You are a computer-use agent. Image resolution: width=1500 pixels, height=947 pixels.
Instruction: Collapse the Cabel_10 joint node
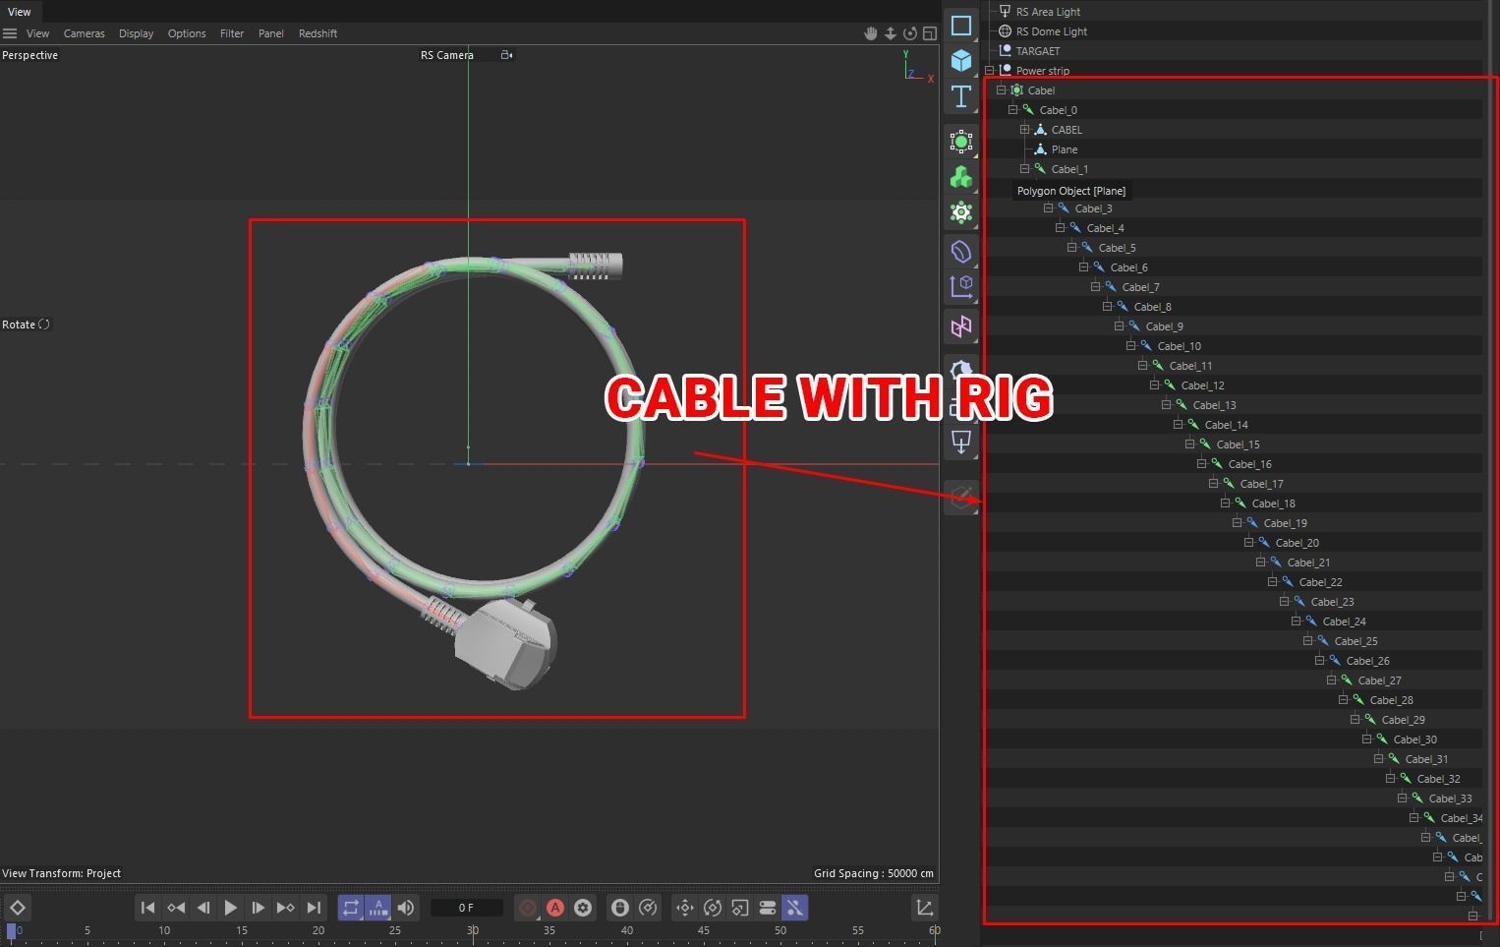[1131, 346]
